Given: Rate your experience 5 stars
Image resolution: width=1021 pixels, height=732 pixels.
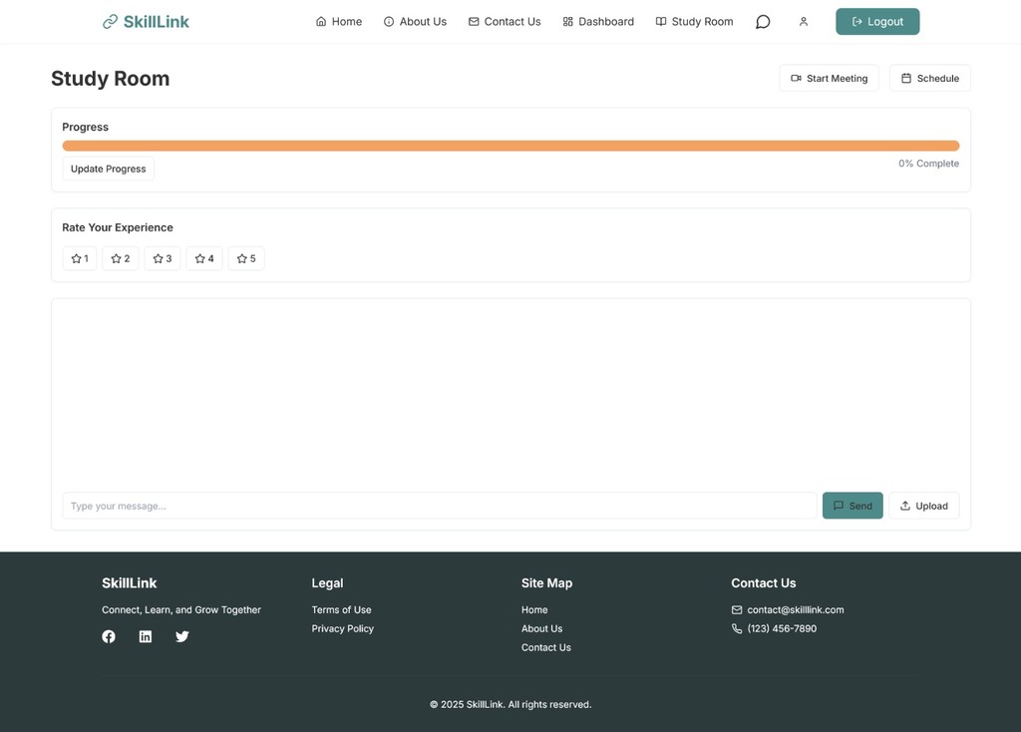Looking at the screenshot, I should [x=246, y=258].
